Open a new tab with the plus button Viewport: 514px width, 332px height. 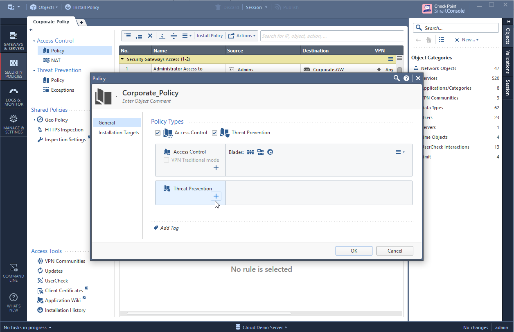click(x=81, y=23)
